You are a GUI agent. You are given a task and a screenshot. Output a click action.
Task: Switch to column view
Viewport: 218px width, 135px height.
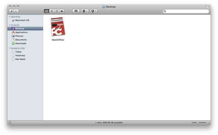[x=57, y=11]
